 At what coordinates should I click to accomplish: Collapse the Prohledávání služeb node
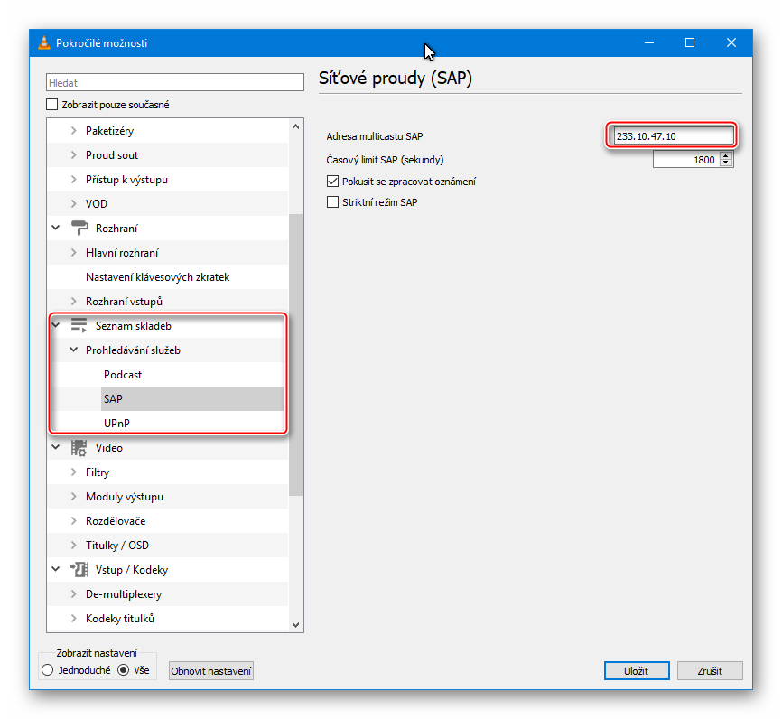pyautogui.click(x=74, y=350)
